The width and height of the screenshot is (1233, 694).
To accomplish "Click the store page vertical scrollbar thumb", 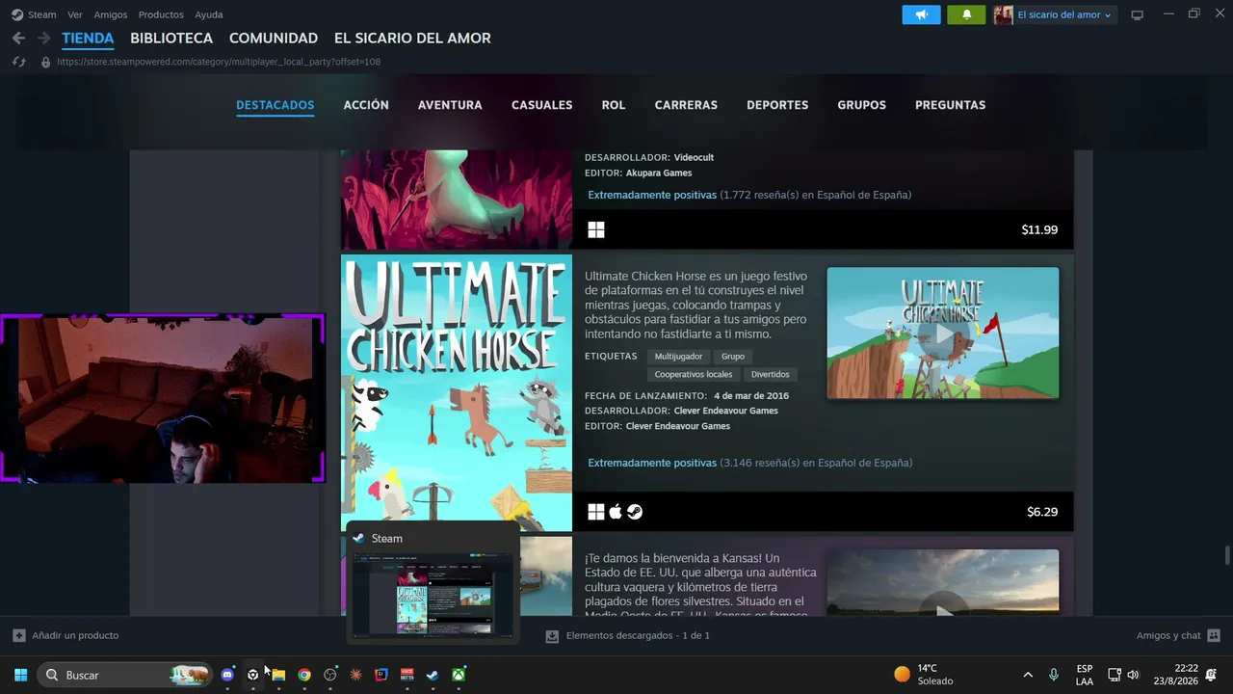I will [x=1226, y=556].
